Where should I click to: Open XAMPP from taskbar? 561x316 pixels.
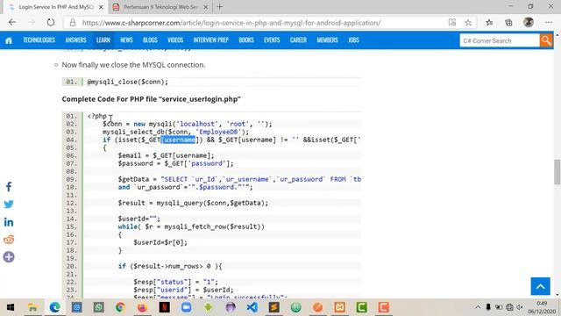click(x=340, y=307)
